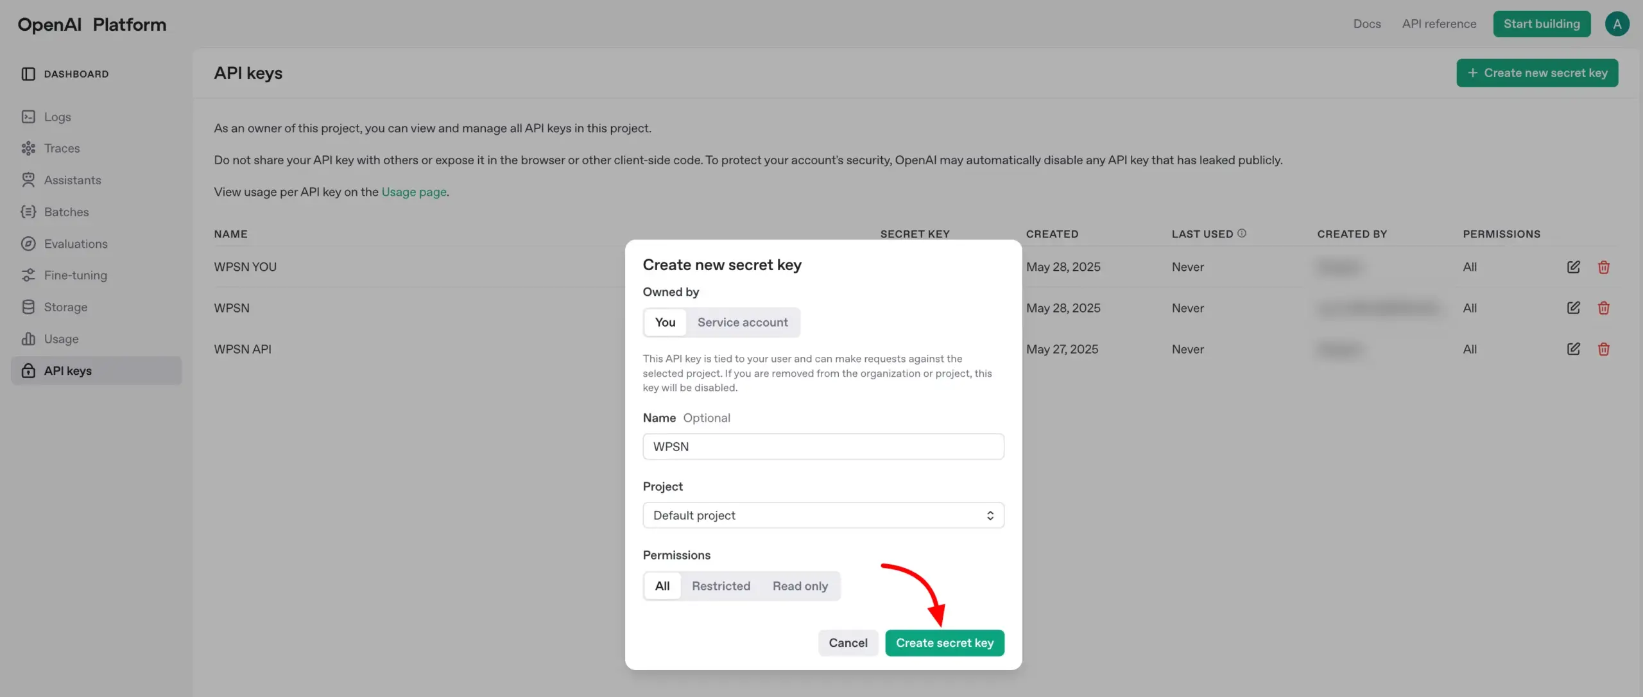
Task: Click the Assistants robot icon
Action: coord(28,180)
